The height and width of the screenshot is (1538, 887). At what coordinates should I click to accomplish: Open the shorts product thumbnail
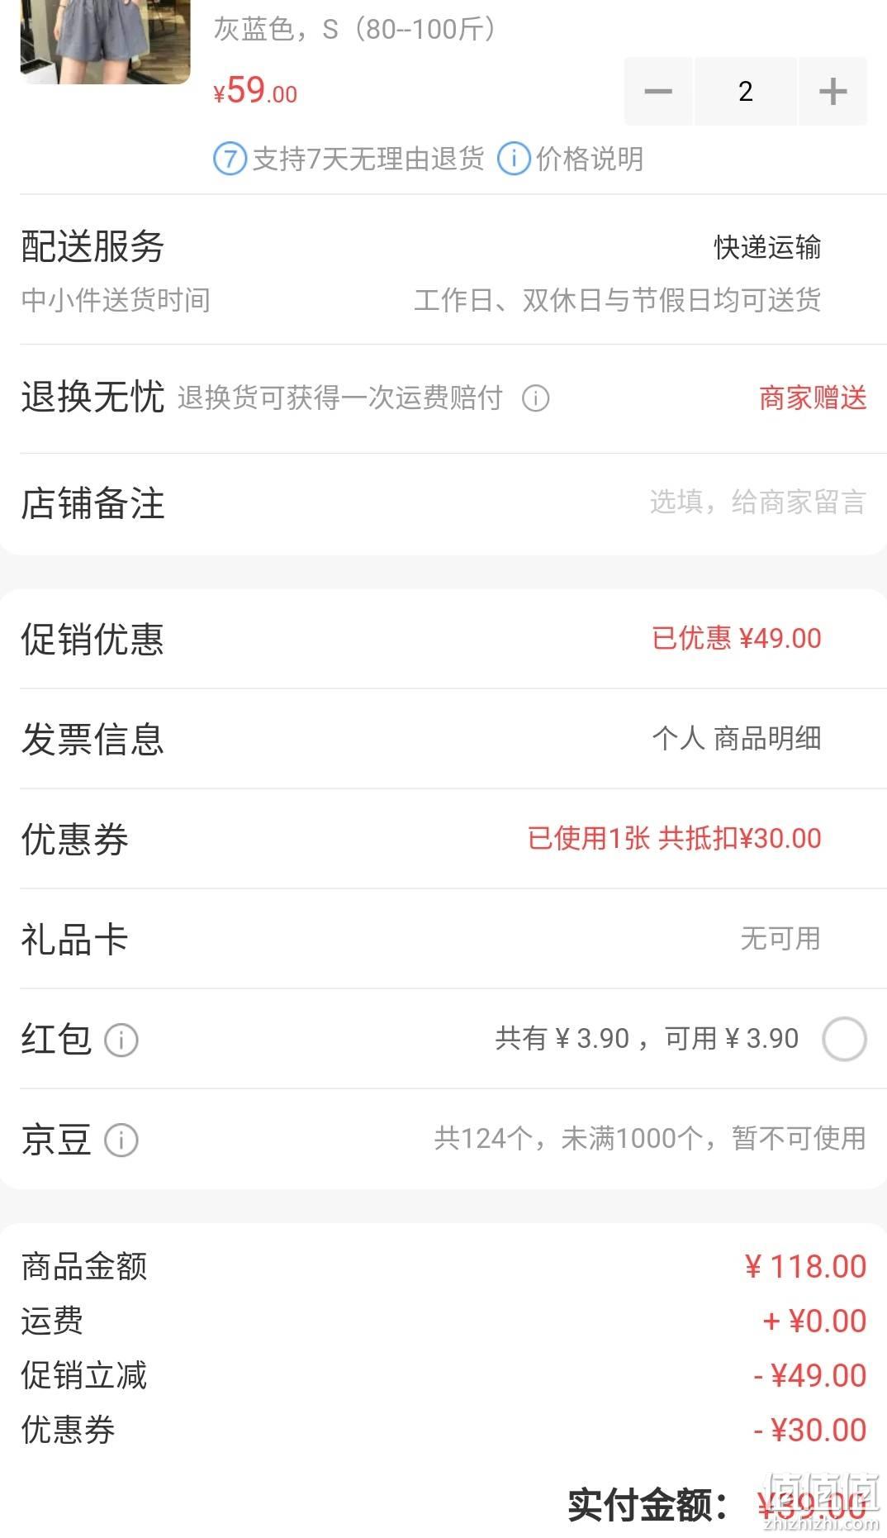[106, 41]
